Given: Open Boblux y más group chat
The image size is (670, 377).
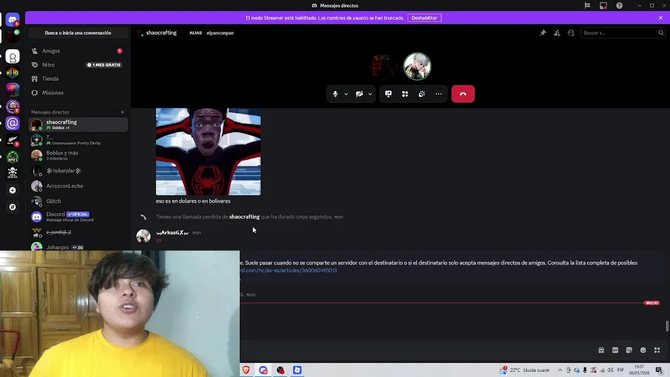Looking at the screenshot, I should coord(77,156).
